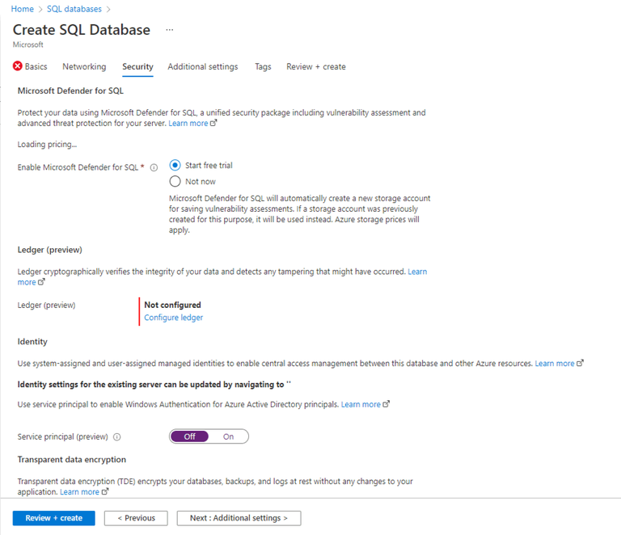Switch Service principal toggle to On
Image resolution: width=621 pixels, height=535 pixels.
pos(228,436)
